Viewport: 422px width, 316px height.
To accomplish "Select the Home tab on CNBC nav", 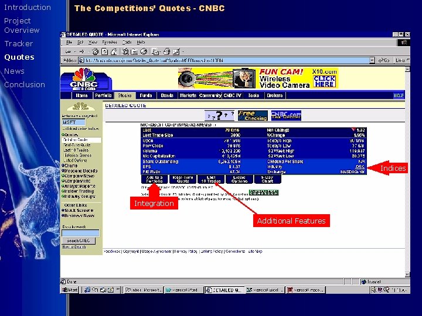I will click(x=82, y=95).
